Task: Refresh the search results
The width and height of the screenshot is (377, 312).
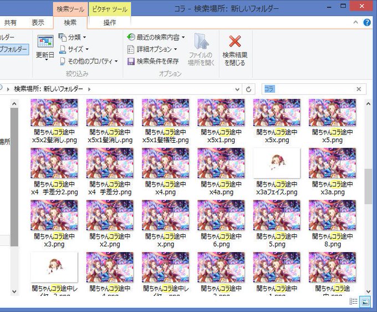Action: [248, 89]
